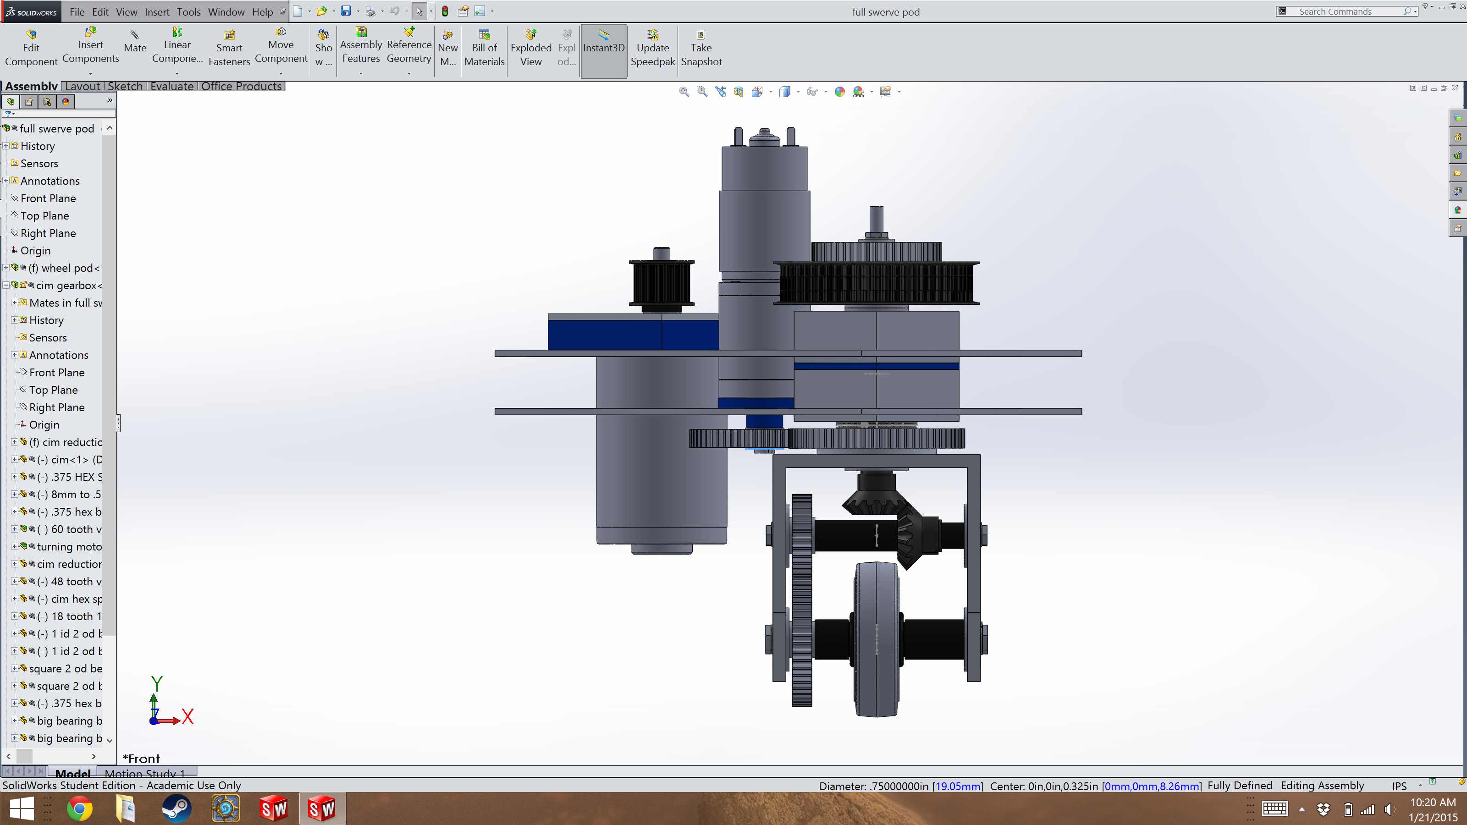The width and height of the screenshot is (1467, 825).
Task: Click the Apply Scene icon
Action: [x=858, y=92]
